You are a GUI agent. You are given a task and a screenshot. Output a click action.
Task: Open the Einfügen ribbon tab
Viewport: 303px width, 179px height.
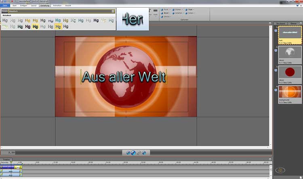coord(24,6)
